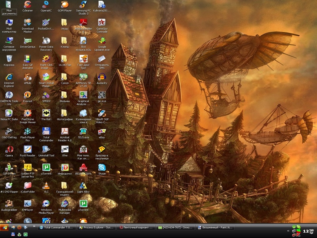
Task: Select the Acrobat Reader 4.0 icon
Action: click(65, 131)
